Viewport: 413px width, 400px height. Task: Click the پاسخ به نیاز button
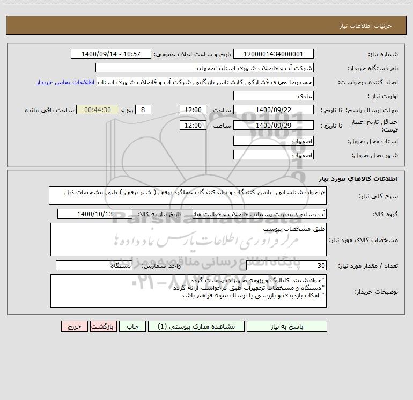[287, 326]
